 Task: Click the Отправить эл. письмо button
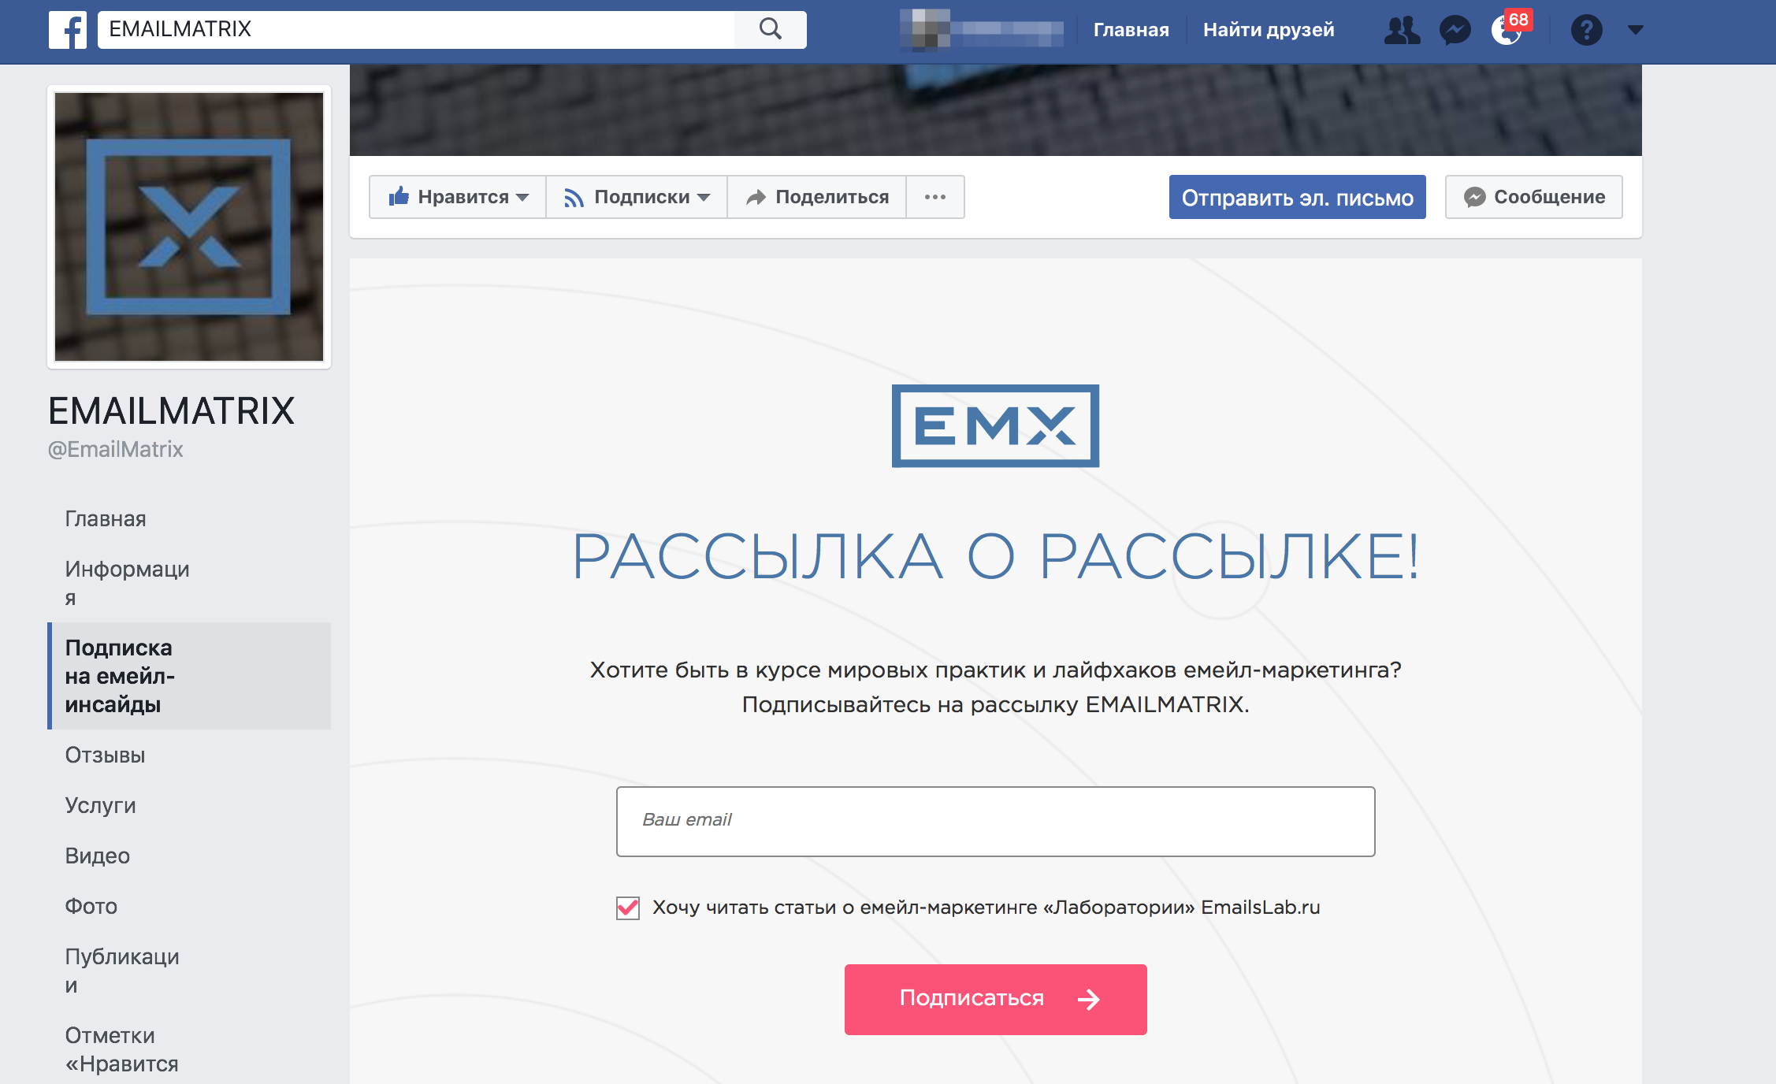[1298, 197]
